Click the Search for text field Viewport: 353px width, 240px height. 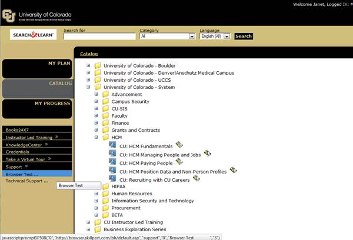[100, 36]
